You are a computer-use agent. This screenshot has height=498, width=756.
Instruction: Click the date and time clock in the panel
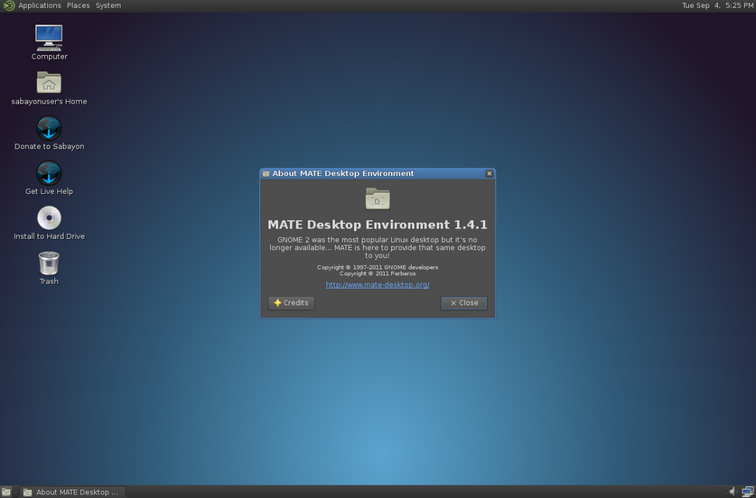click(x=717, y=5)
